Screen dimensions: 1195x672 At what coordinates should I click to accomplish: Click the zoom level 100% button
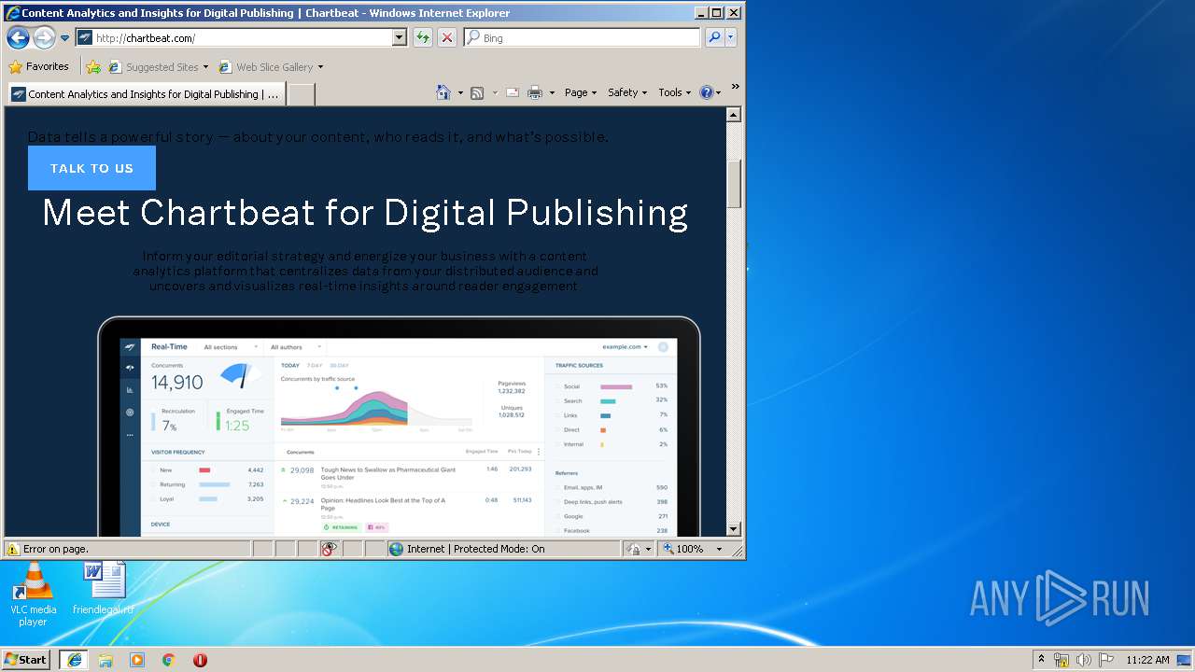682,549
